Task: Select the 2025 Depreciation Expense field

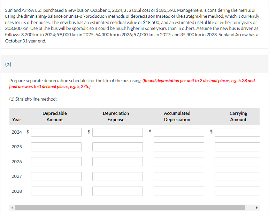Action: [117, 147]
